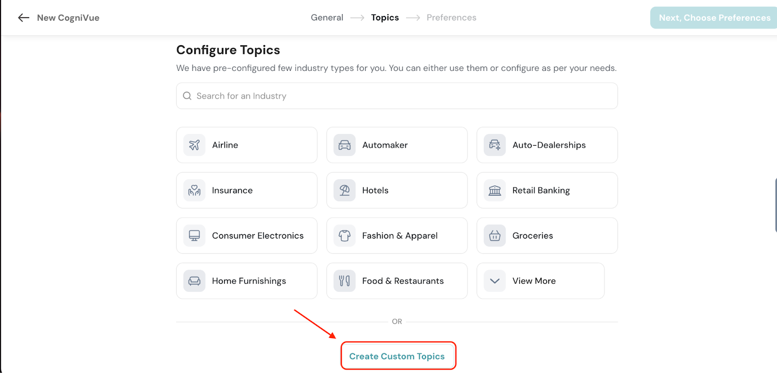This screenshot has width=777, height=373.
Task: Select the Fashion & Apparel industry card
Action: click(x=397, y=236)
